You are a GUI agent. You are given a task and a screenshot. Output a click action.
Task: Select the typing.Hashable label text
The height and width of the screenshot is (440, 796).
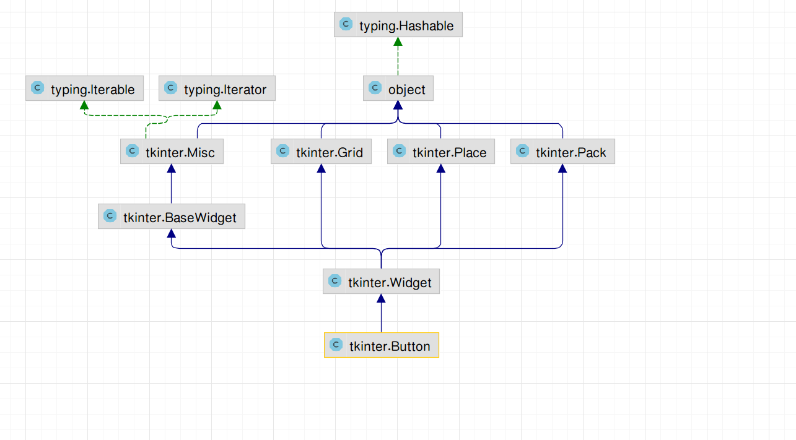tap(406, 26)
